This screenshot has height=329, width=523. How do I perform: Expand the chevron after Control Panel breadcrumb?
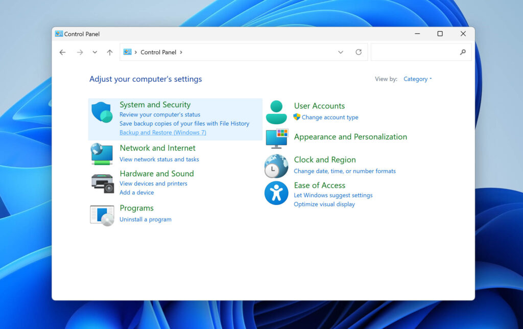(x=181, y=52)
